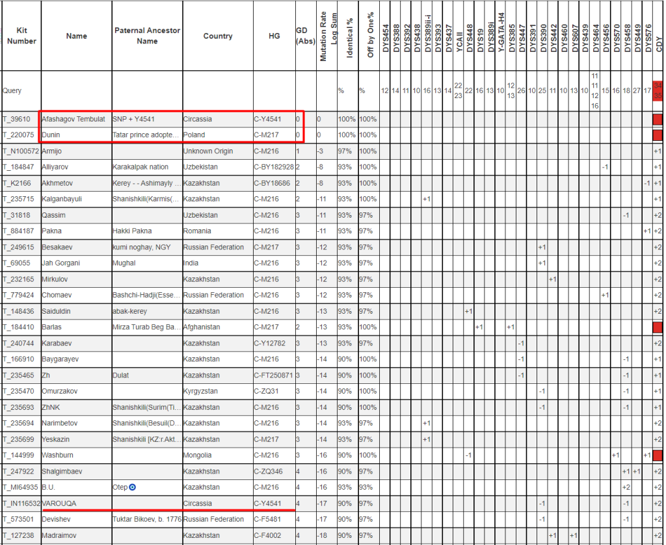
Task: Click the HG column header
Action: click(x=274, y=36)
